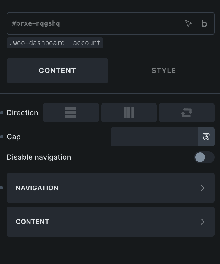220x264 pixels.
Task: Expand the NAVIGATION settings group
Action: pyautogui.click(x=111, y=188)
